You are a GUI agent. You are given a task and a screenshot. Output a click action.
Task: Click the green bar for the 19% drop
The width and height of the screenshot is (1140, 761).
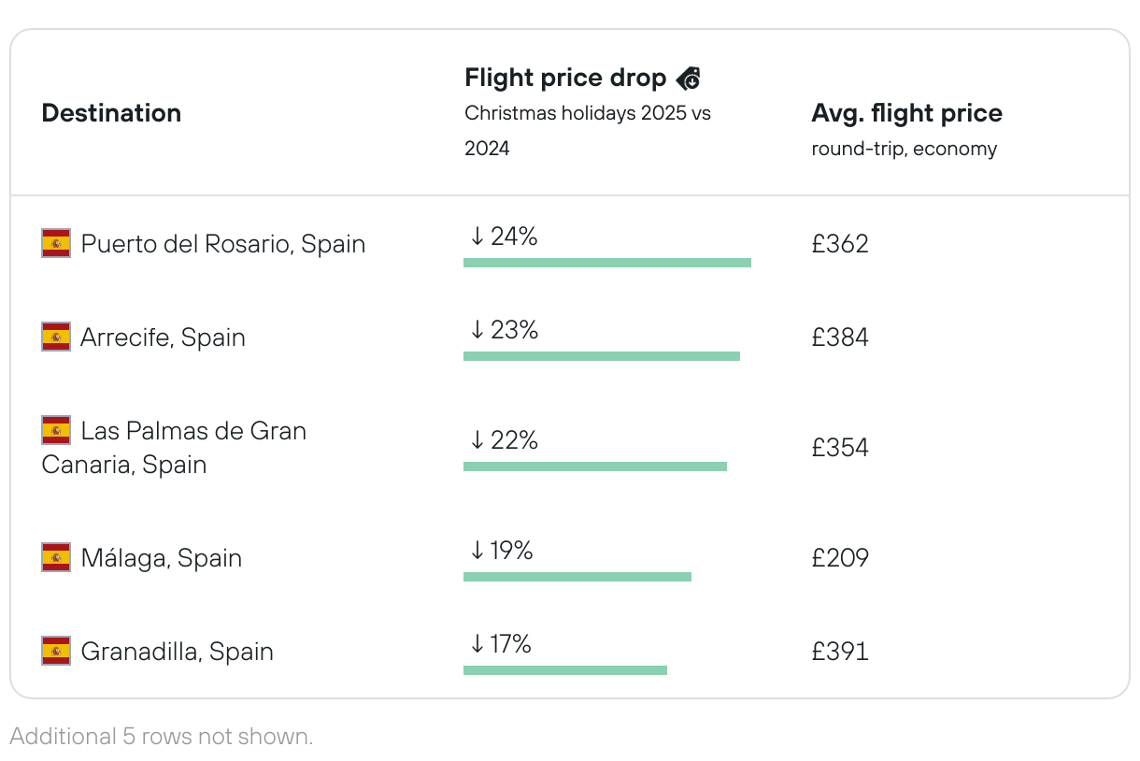coord(577,577)
